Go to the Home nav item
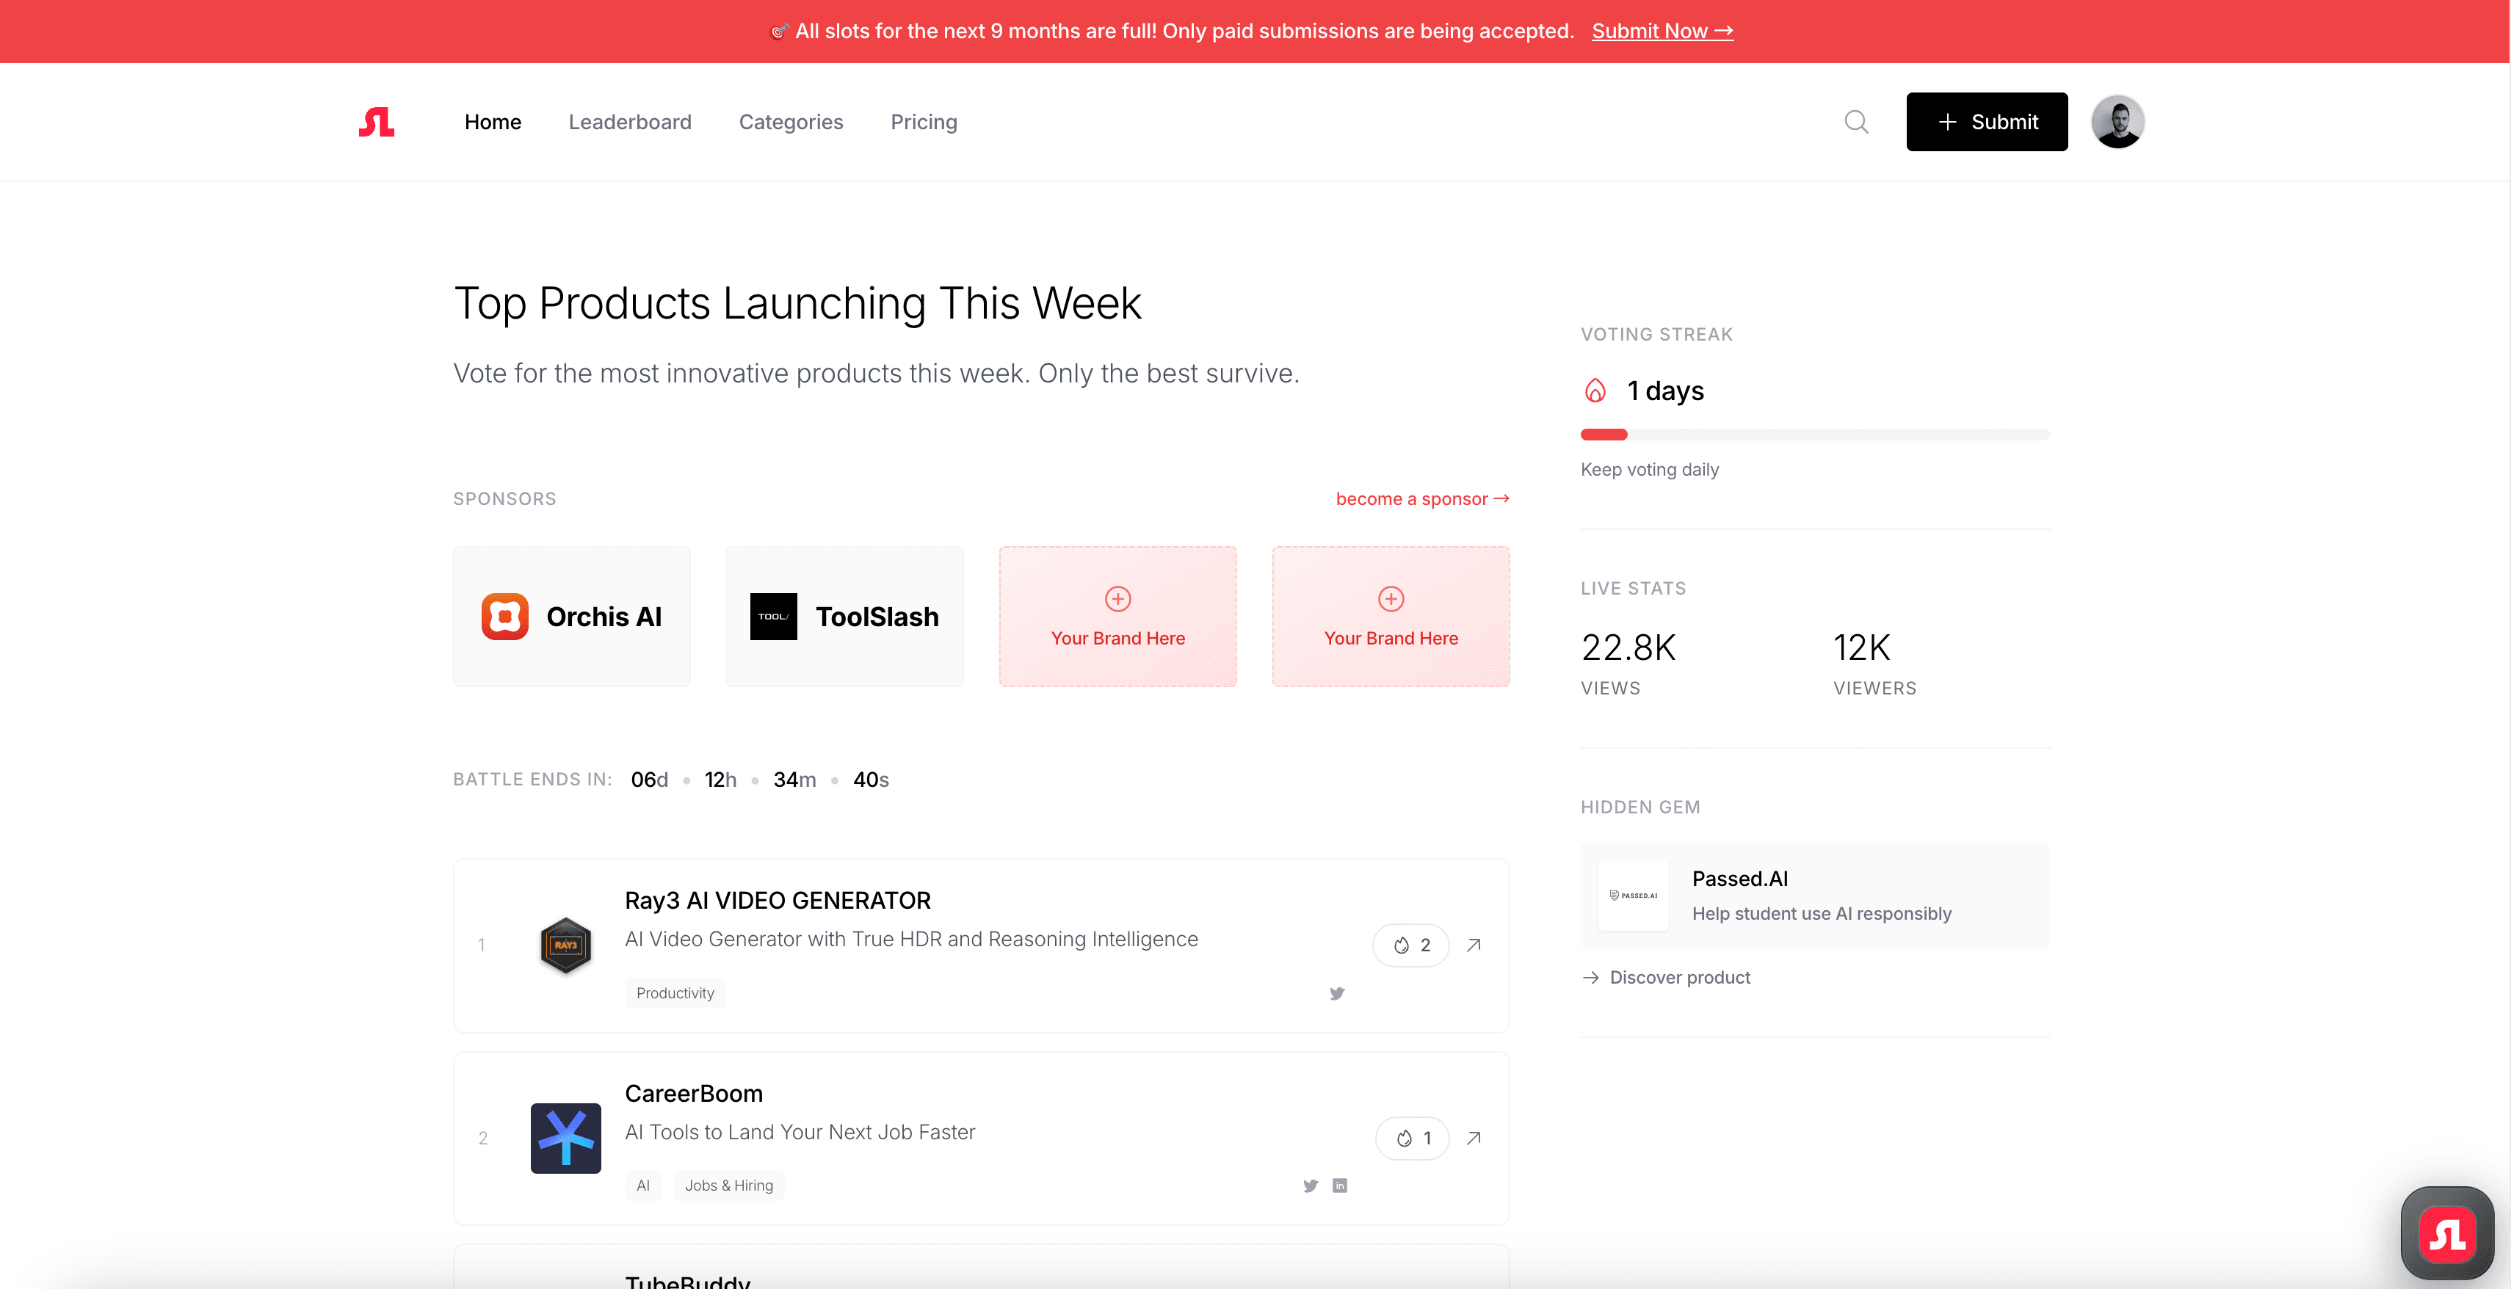Screen dimensions: 2511x1289 [x=493, y=122]
